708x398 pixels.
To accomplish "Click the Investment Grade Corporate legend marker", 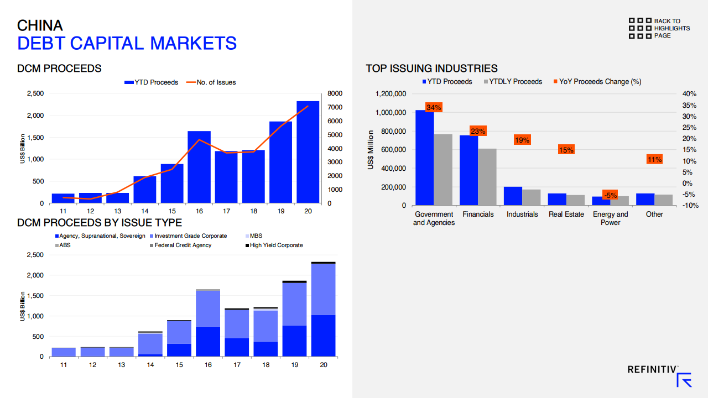I will (x=152, y=236).
